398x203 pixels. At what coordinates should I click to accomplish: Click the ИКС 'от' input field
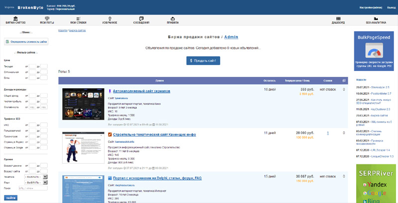pos(32,125)
